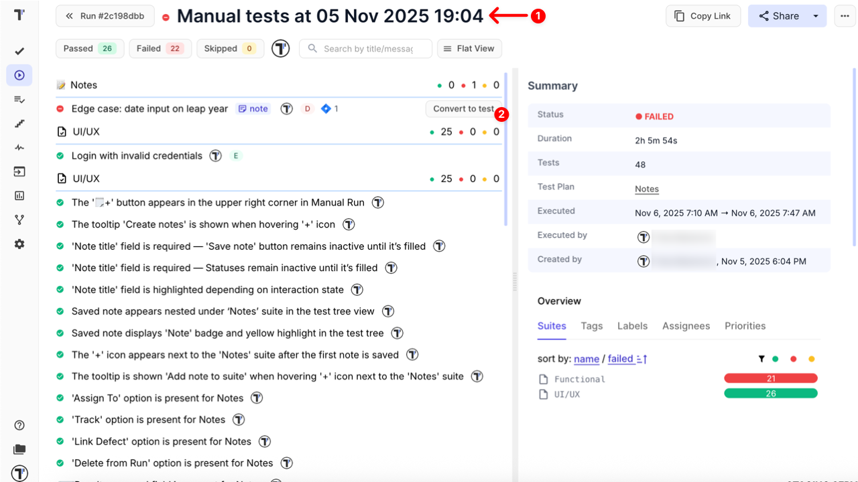Select the Assignees overview tab
This screenshot has width=858, height=482.
[686, 326]
